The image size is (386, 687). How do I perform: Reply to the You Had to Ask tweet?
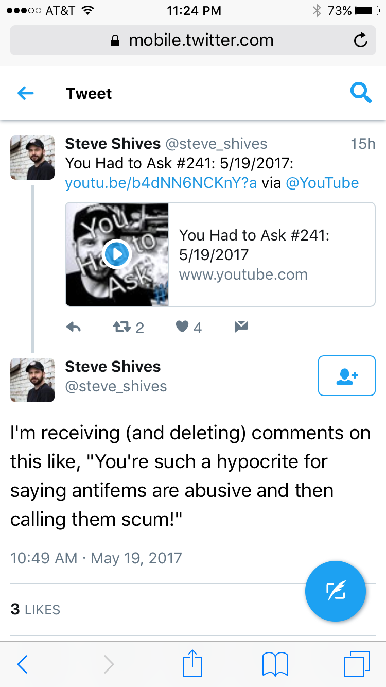tap(74, 327)
